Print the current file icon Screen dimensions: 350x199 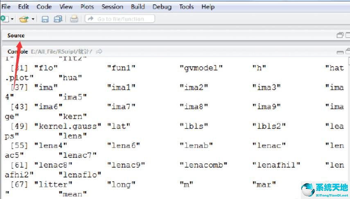74,19
